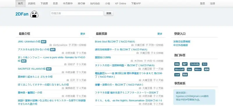Select the tag right of Leaf
Viewport: 233px width, 106px height.
[185, 75]
